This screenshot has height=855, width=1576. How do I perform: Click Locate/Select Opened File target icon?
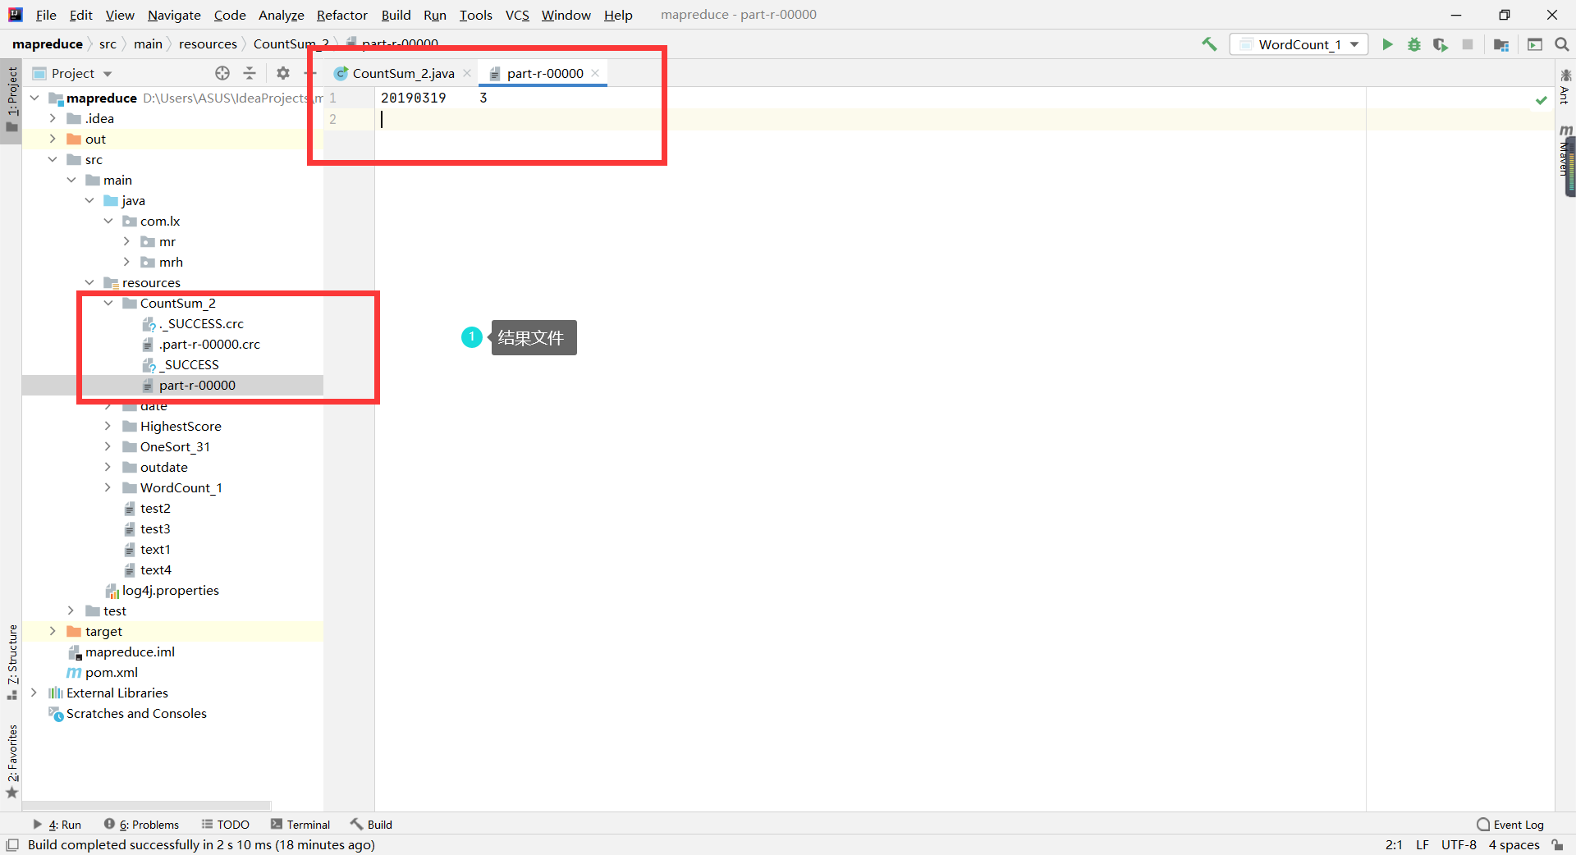click(222, 73)
